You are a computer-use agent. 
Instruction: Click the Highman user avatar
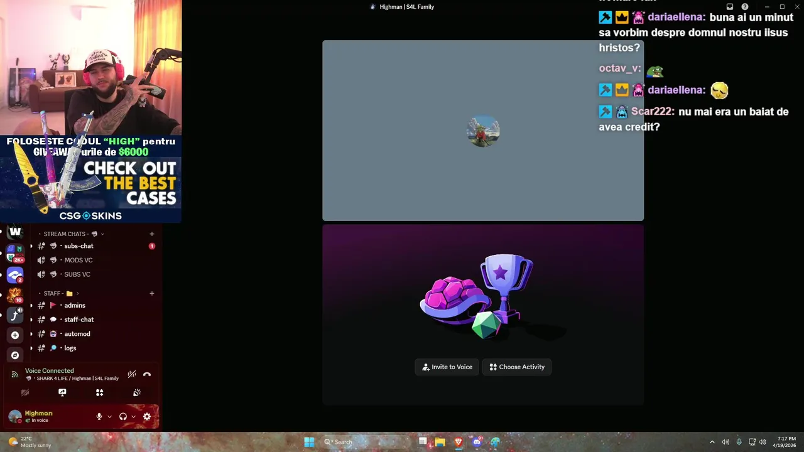tap(14, 416)
